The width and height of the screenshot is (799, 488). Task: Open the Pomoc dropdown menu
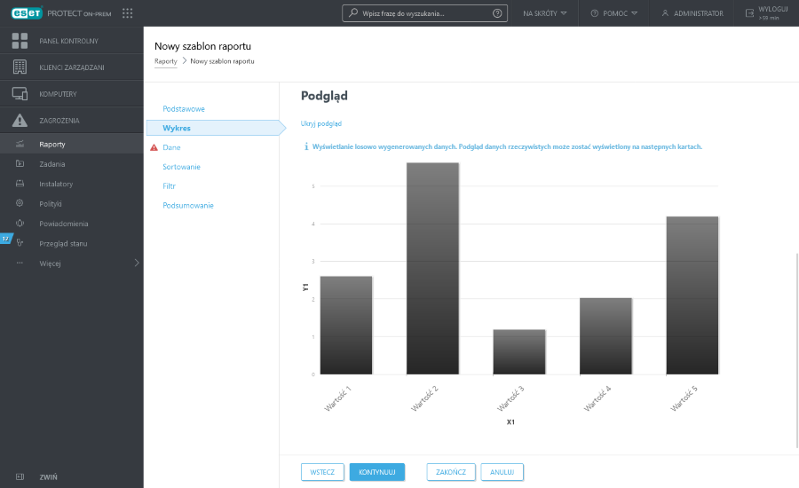pos(614,13)
